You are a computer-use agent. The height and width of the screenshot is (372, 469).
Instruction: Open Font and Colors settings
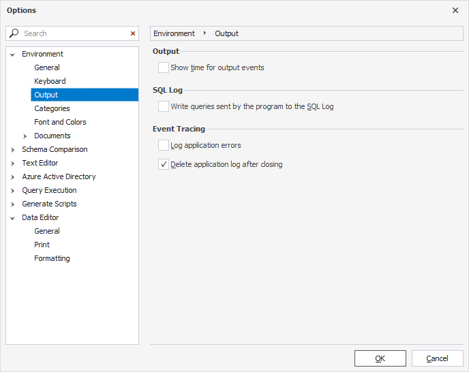(60, 122)
